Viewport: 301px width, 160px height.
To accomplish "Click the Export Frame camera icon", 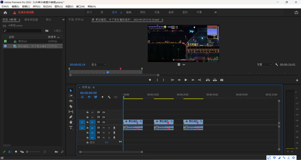I will 222,80.
